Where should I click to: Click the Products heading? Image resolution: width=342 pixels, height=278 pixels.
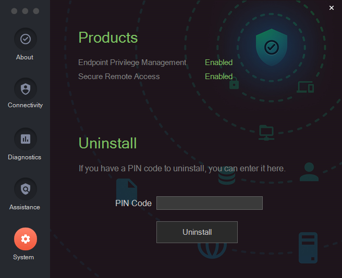click(x=108, y=37)
